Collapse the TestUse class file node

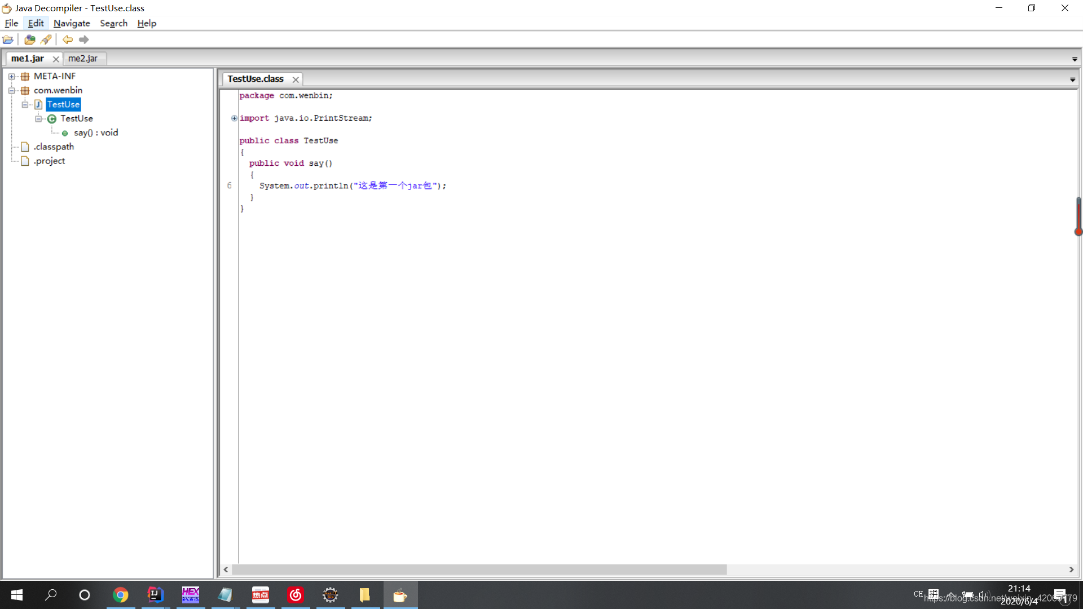tap(25, 105)
